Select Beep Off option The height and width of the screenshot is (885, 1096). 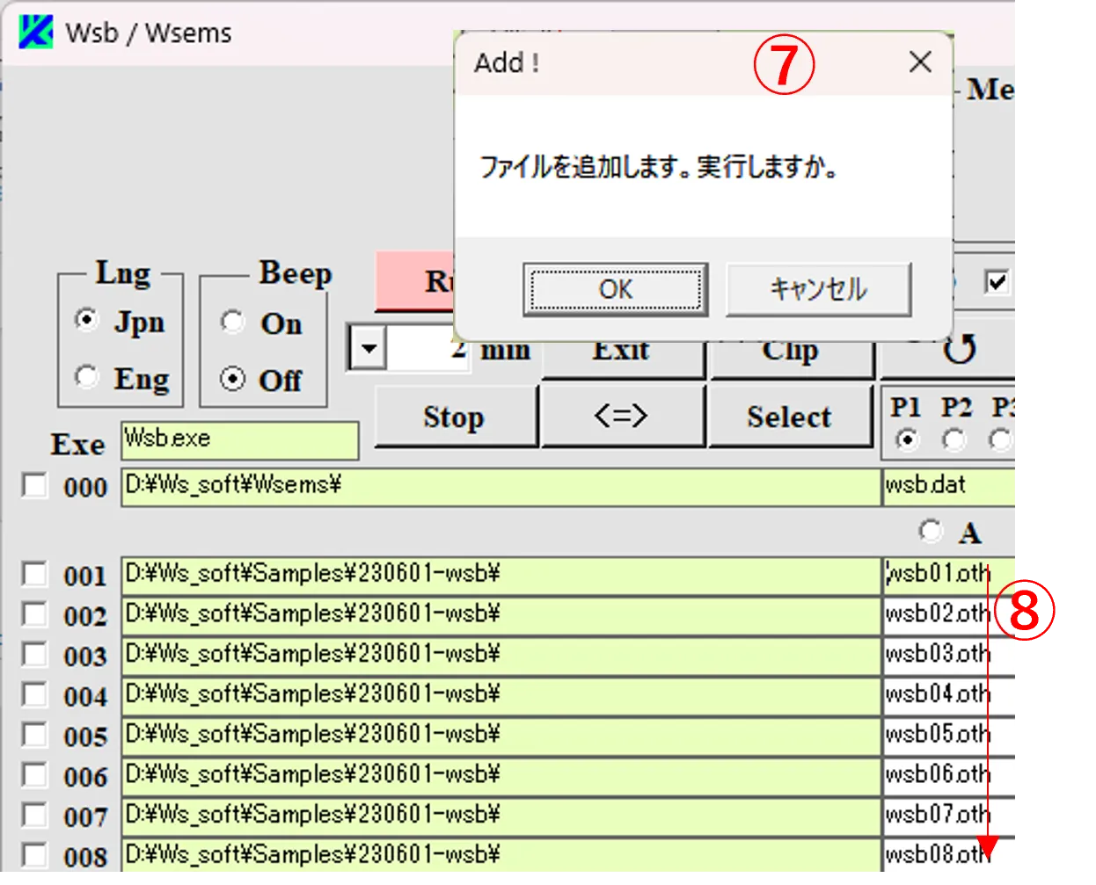coord(233,380)
